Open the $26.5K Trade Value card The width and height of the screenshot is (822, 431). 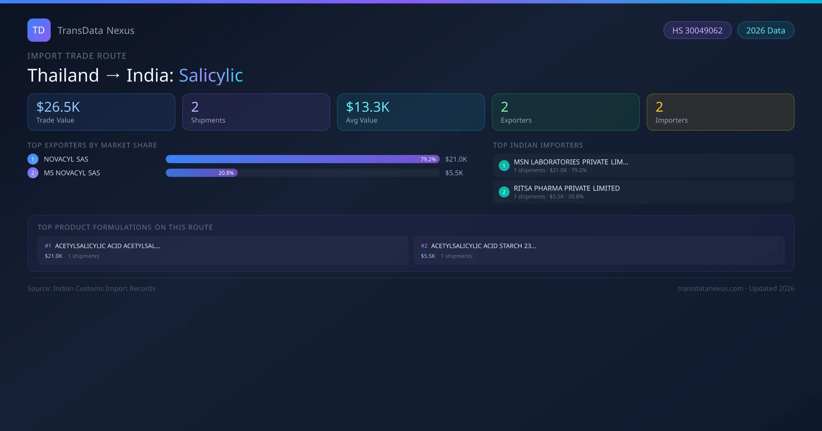(101, 112)
